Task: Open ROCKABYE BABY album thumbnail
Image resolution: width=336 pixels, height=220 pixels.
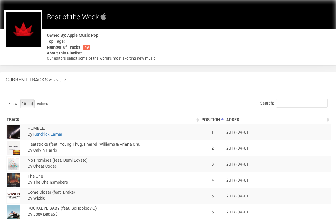Action: 14,212
